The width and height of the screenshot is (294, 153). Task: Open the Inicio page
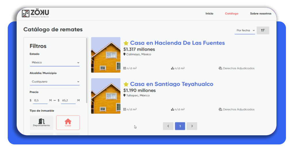click(x=209, y=14)
